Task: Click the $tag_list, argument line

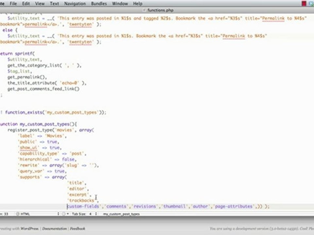Action: point(20,71)
